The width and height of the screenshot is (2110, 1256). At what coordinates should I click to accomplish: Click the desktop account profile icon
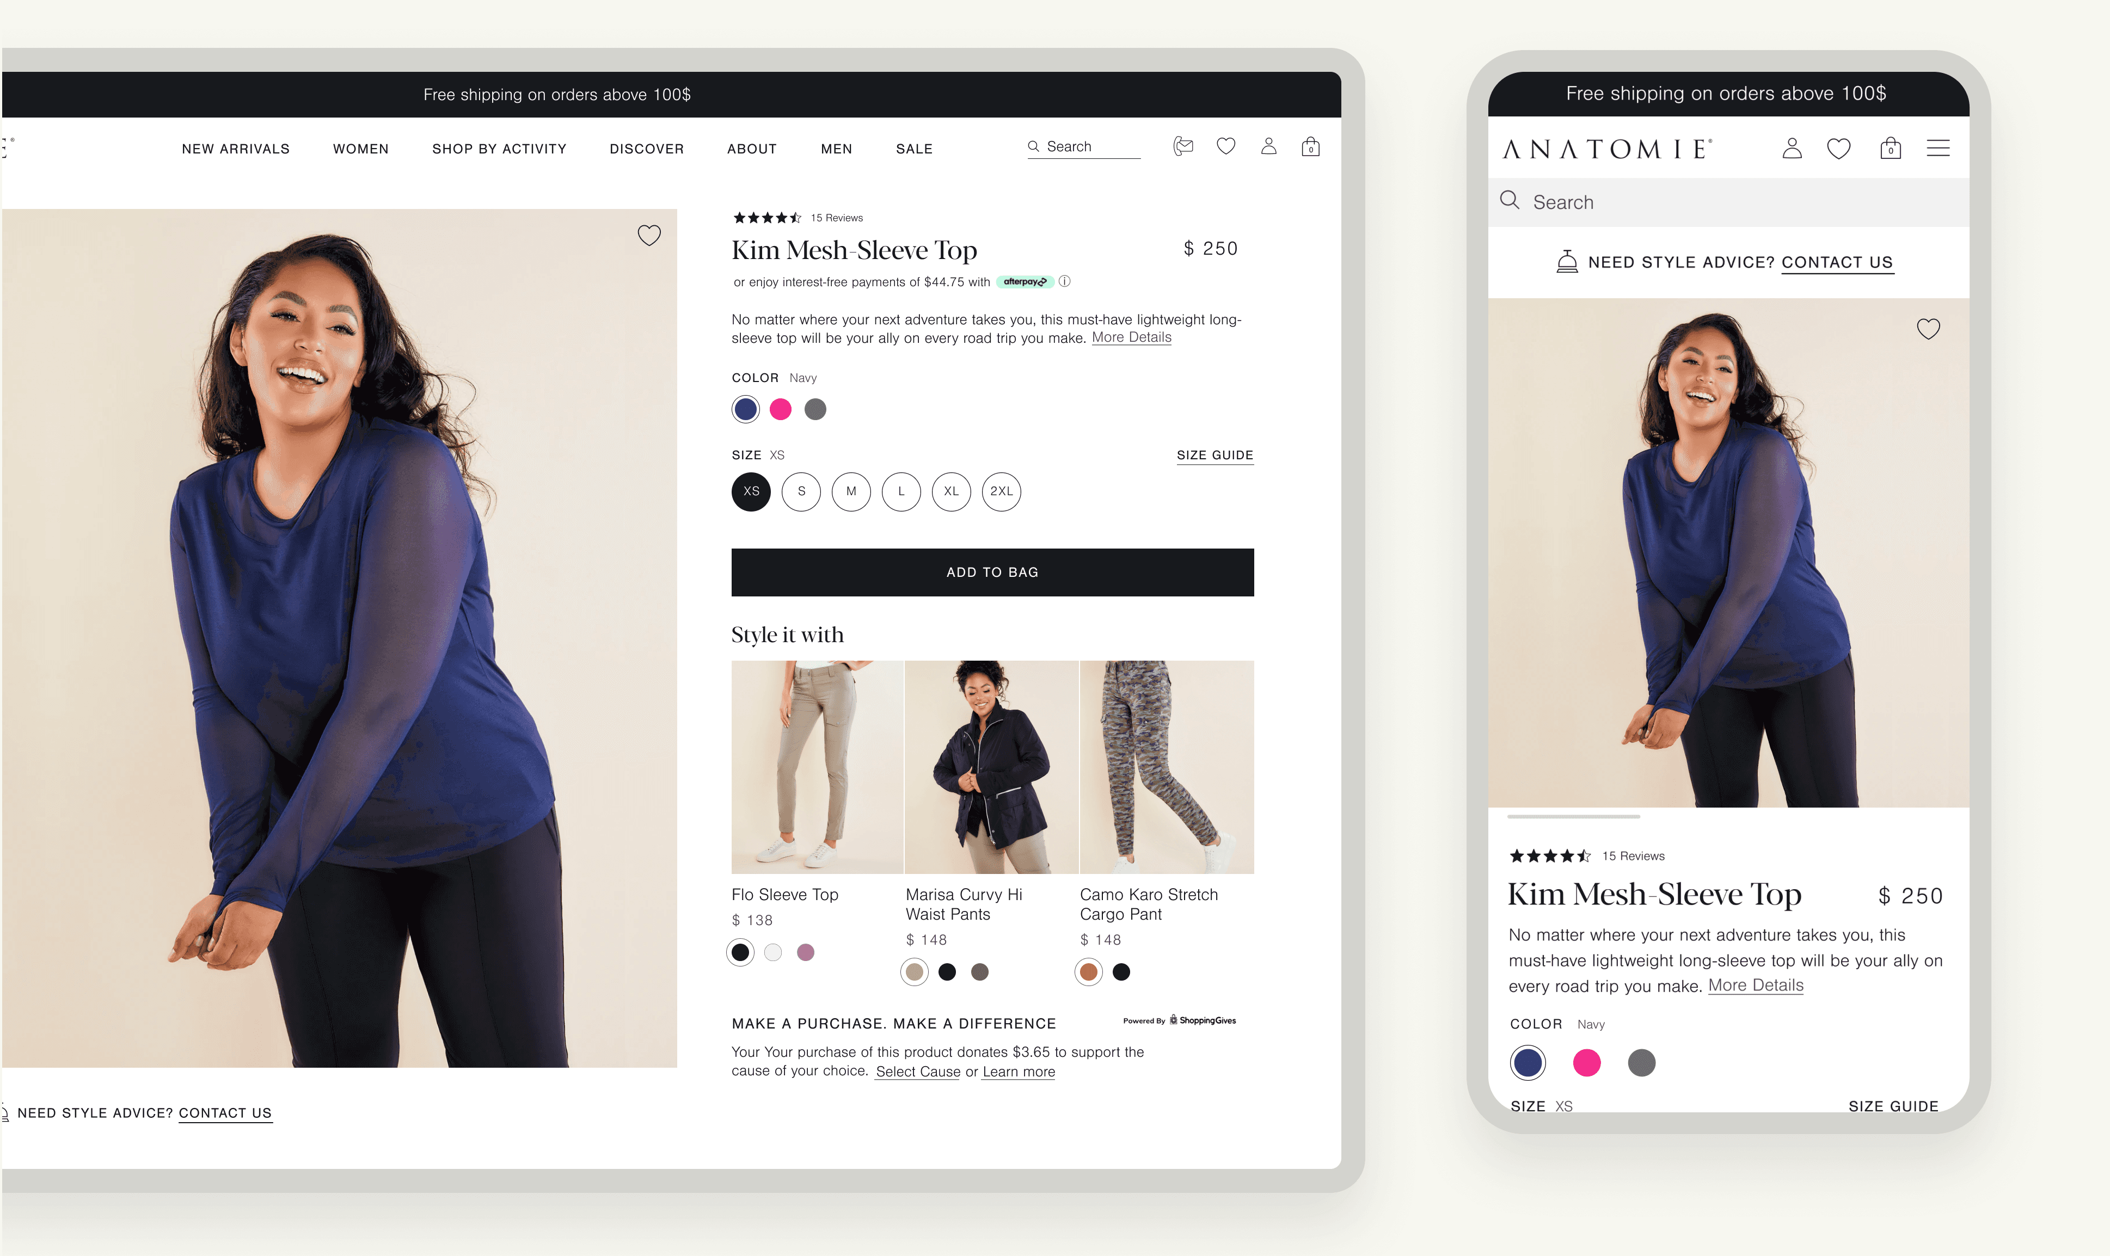[x=1268, y=146]
